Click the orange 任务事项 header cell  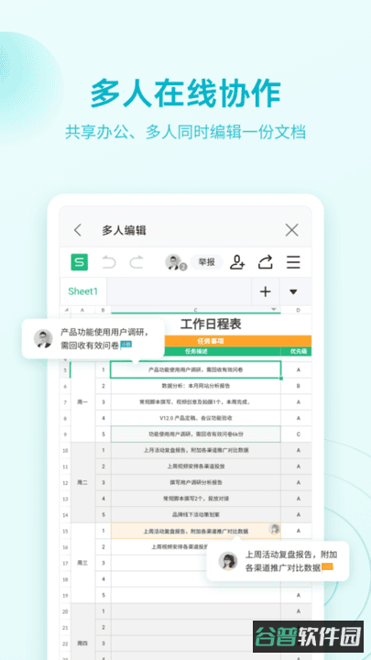pyautogui.click(x=211, y=341)
